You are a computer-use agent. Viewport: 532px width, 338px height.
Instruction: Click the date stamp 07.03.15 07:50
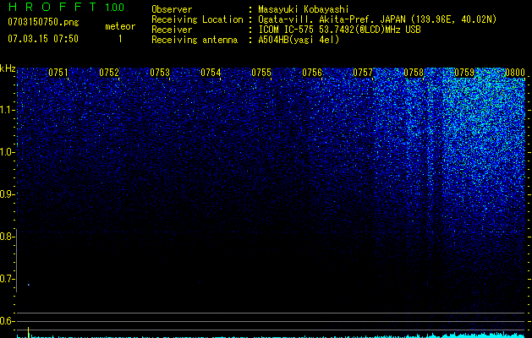point(43,39)
